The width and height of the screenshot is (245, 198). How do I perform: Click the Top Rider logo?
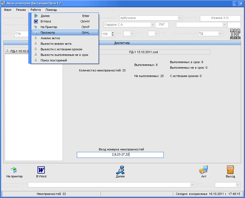235,34
